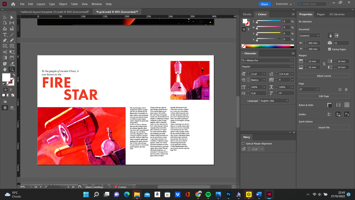Select the Free Transform tool
The height and width of the screenshot is (200, 355).
pos(12,52)
